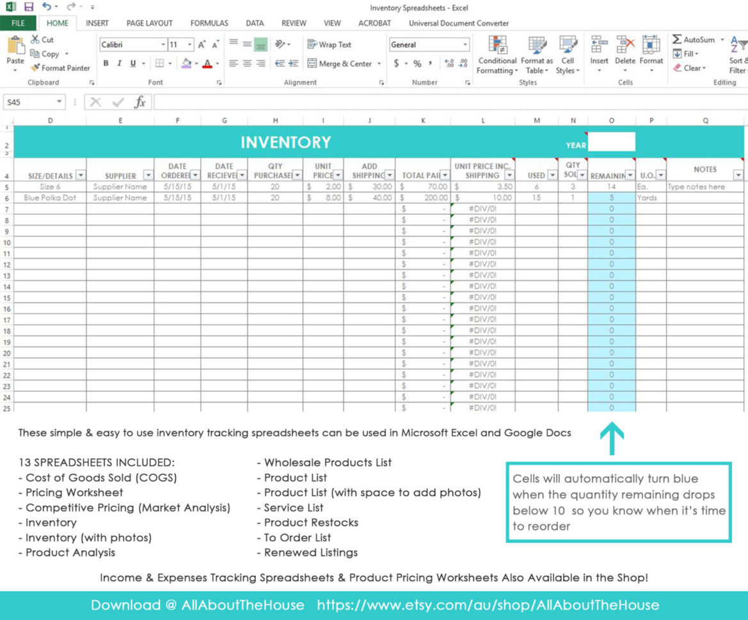
Task: Toggle bold formatting
Action: (x=106, y=63)
